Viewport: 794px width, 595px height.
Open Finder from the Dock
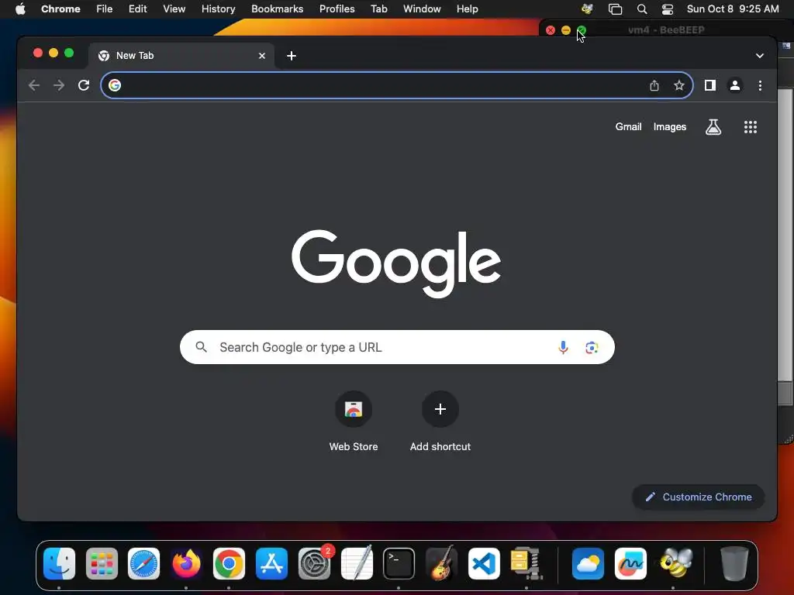click(59, 563)
